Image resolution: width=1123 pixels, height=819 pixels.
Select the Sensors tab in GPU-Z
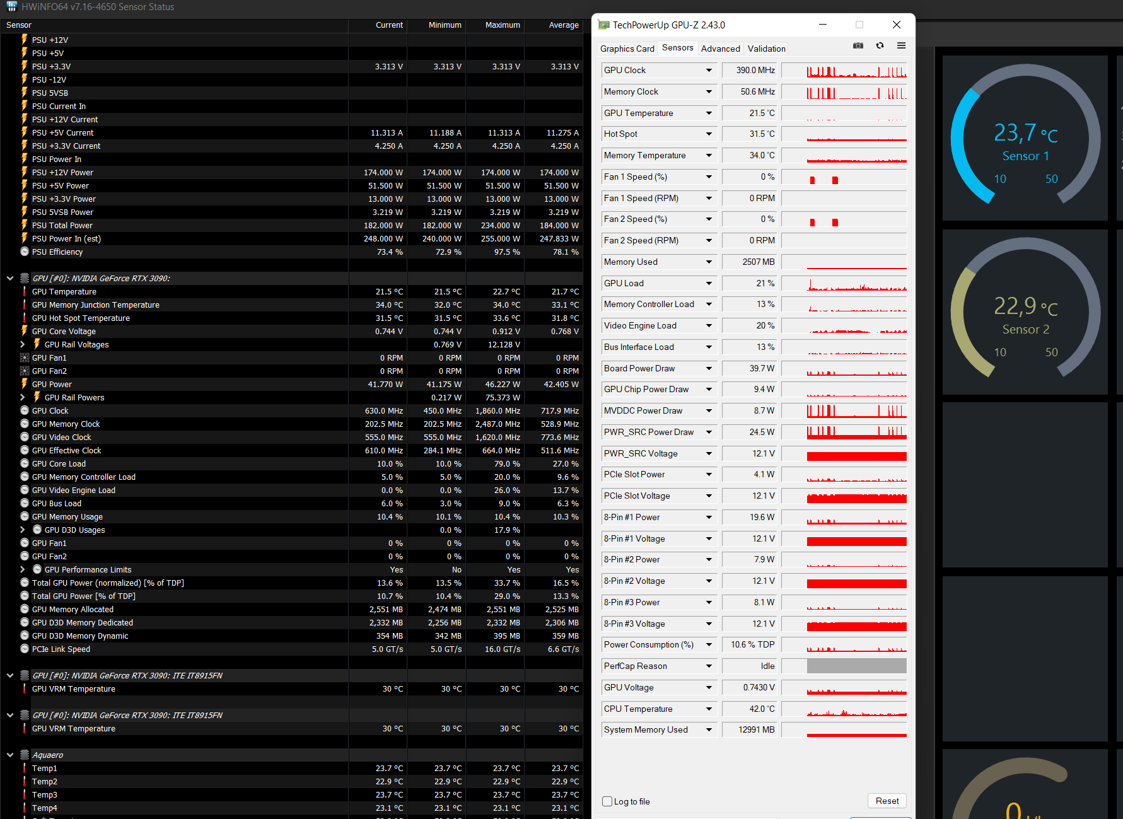click(677, 47)
